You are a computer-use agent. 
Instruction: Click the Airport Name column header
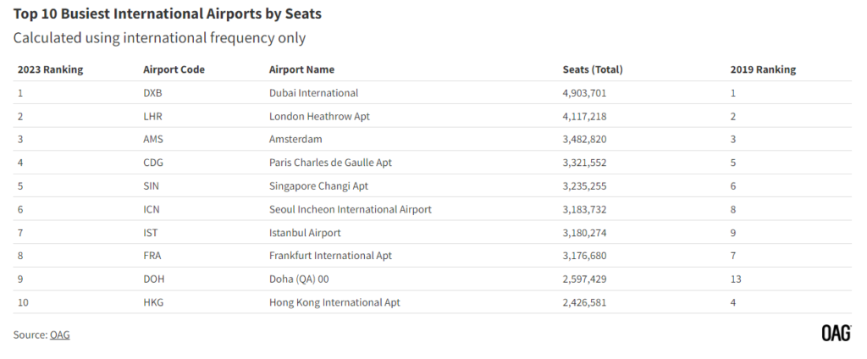(302, 69)
